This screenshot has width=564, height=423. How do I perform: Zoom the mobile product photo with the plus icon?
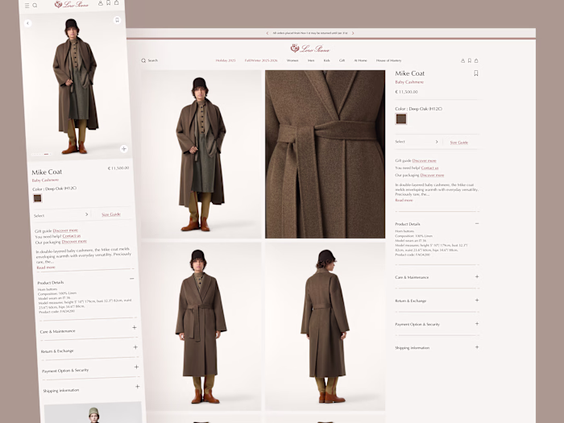tap(124, 148)
